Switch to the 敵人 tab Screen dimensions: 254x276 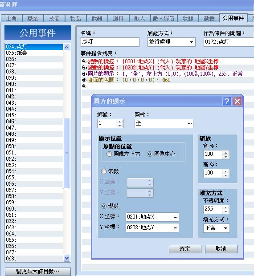(139, 18)
